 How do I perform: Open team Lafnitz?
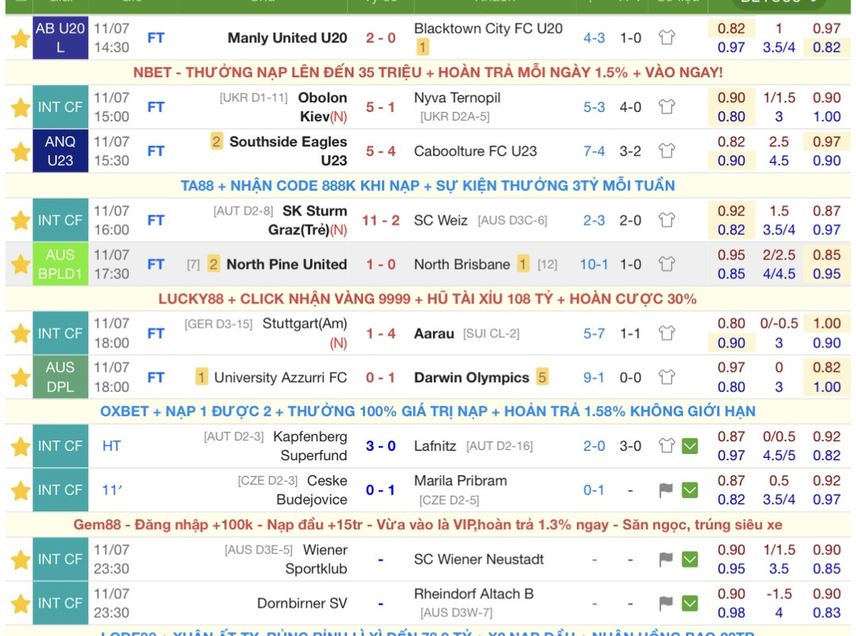click(434, 446)
